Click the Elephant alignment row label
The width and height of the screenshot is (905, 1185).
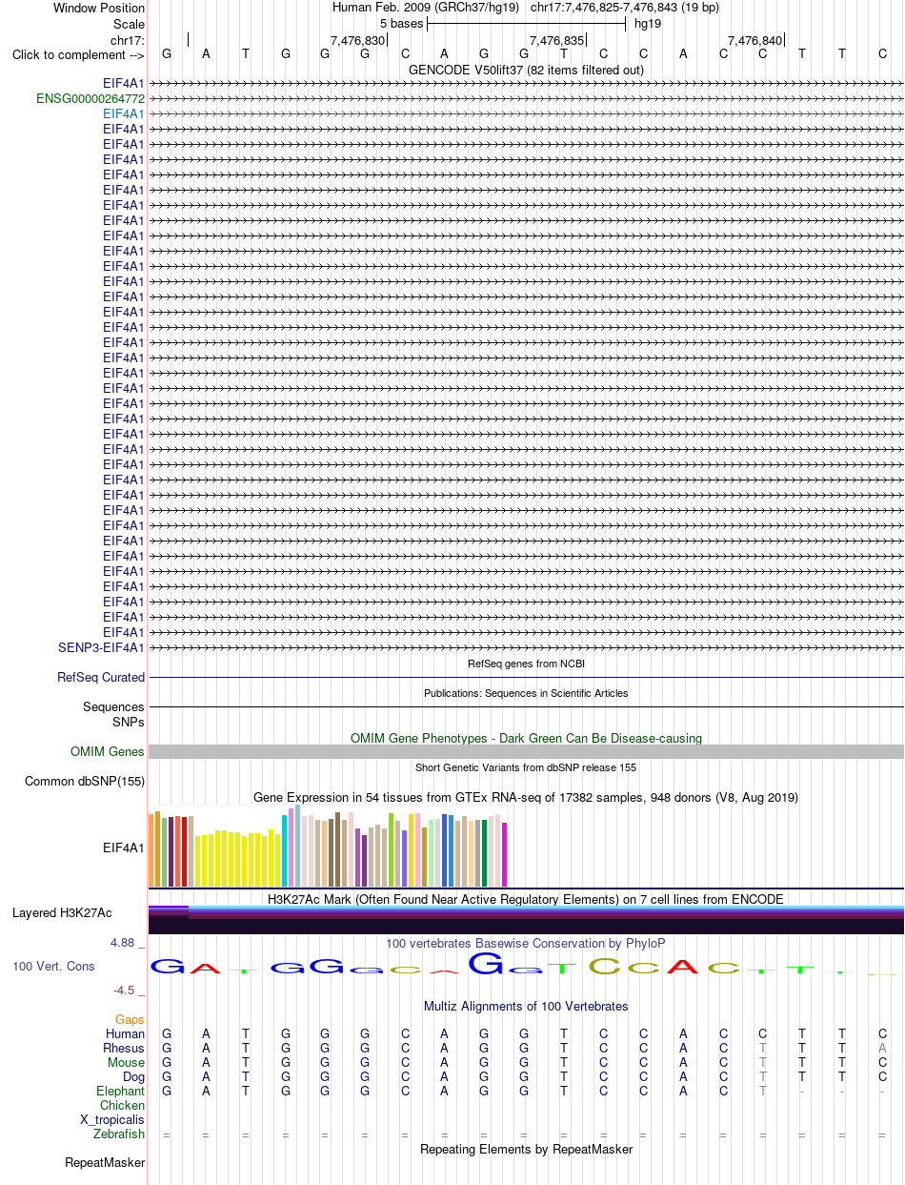pyautogui.click(x=121, y=1092)
